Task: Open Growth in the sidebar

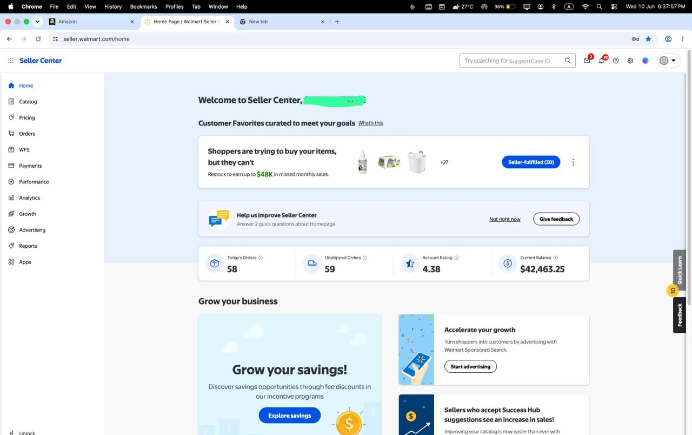Action: tap(27, 214)
